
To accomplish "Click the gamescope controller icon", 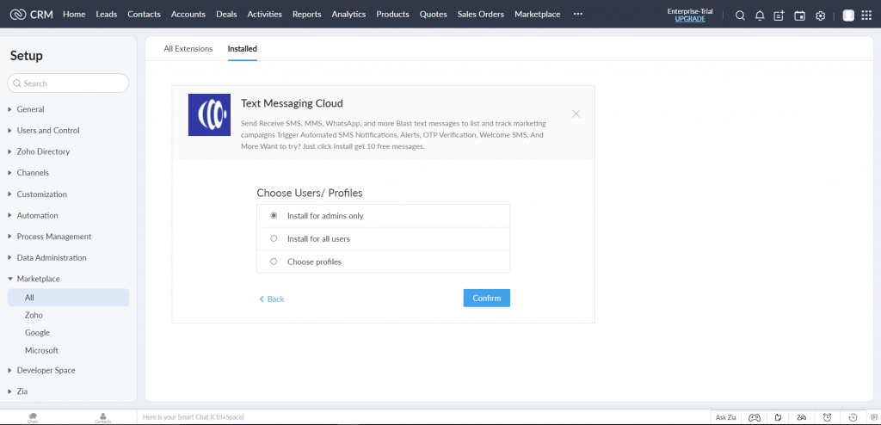I will tap(755, 417).
